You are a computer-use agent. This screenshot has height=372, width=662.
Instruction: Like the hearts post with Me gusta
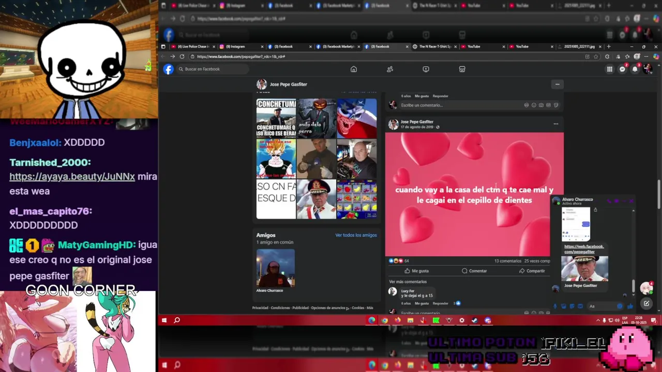(417, 271)
